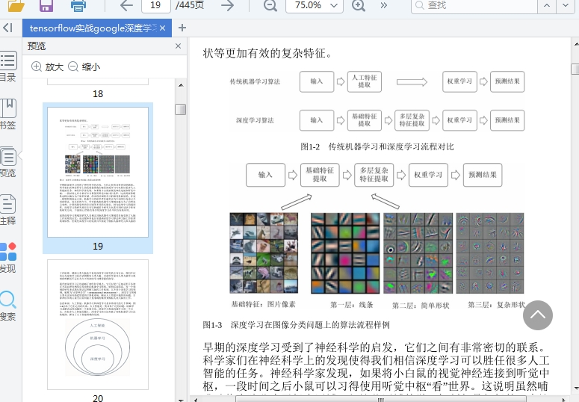The width and height of the screenshot is (579, 402).
Task: Open the bookmarks (书签) sidebar panel
Action: (7, 114)
